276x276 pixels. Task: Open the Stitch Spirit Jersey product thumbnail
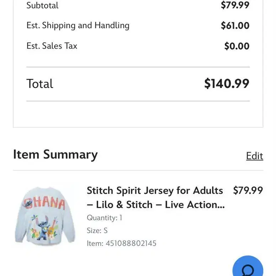(x=45, y=216)
